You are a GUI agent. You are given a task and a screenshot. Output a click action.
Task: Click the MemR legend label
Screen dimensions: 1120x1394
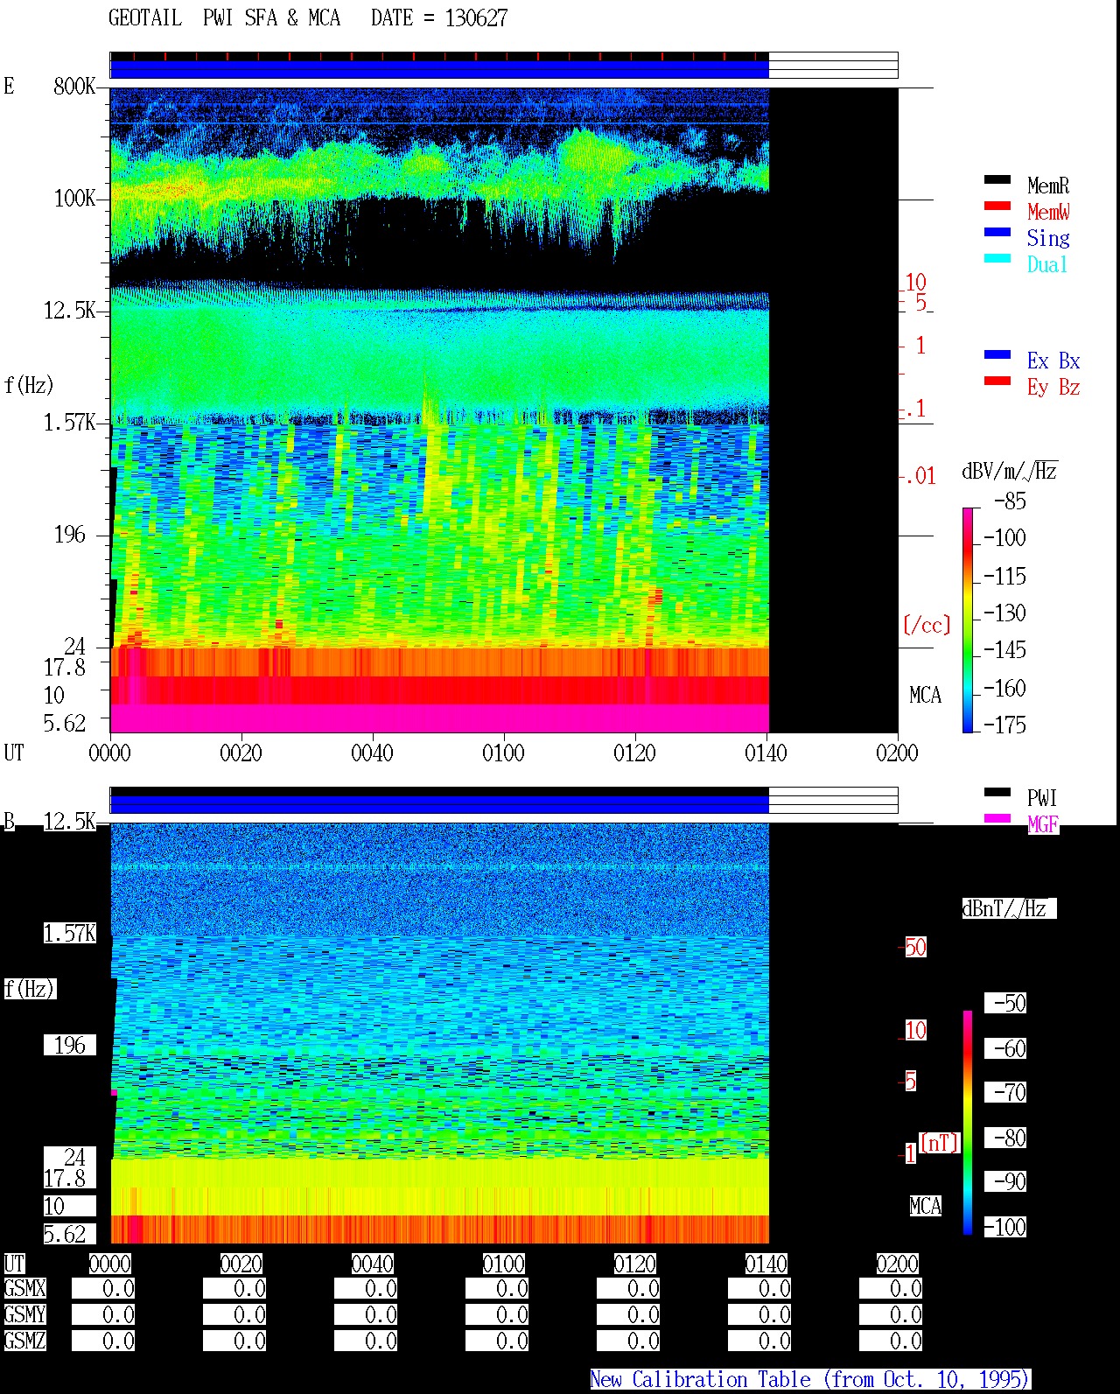[x=1048, y=186]
